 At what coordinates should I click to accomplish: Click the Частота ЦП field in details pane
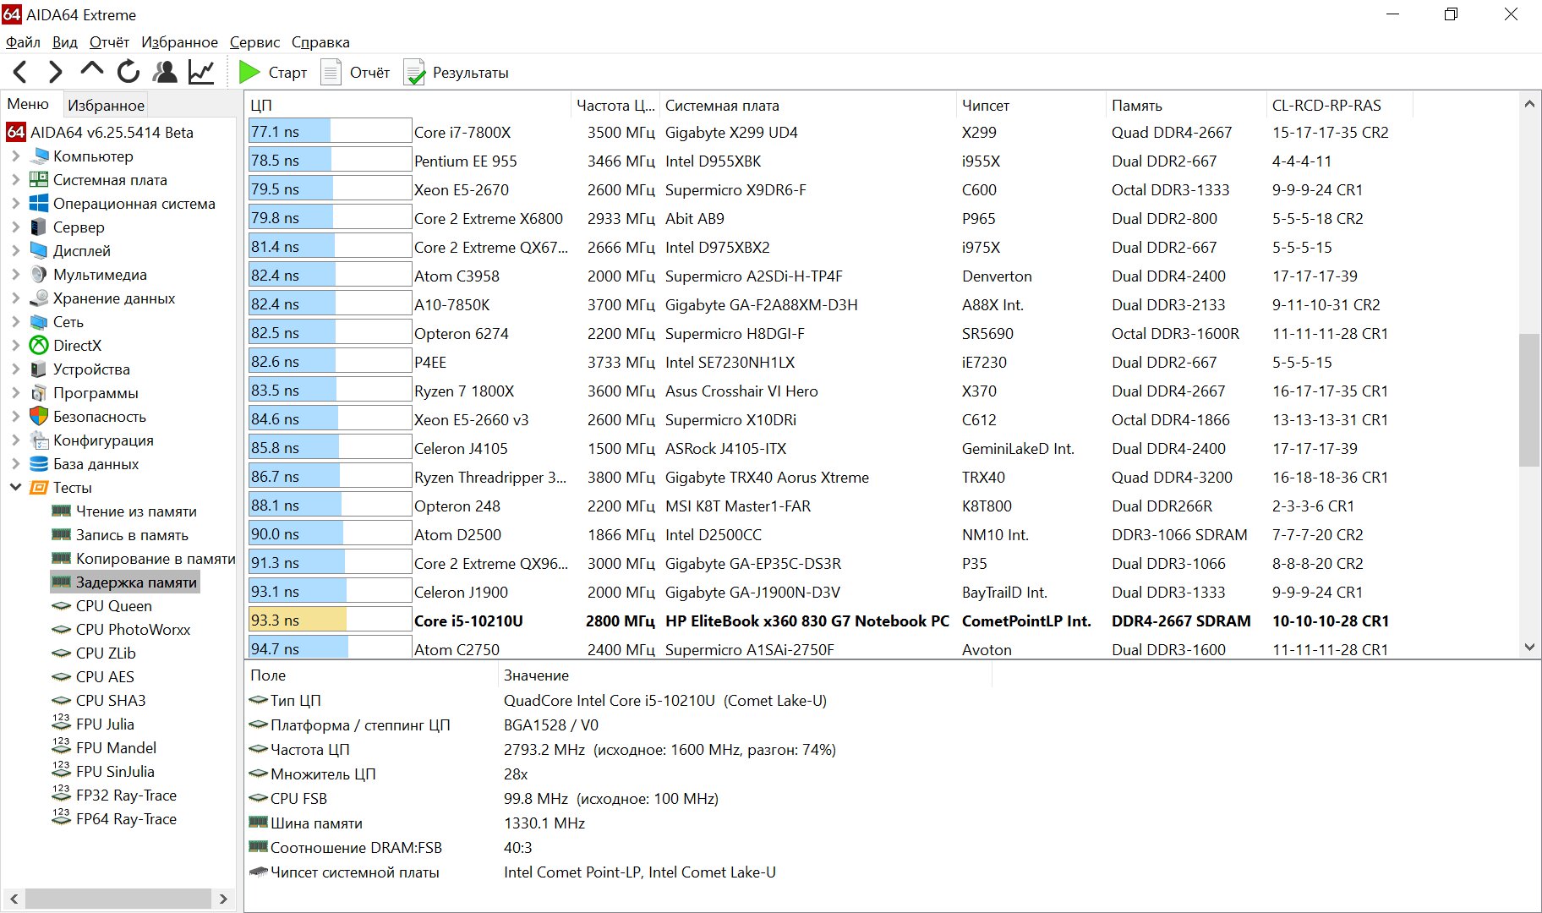[309, 750]
